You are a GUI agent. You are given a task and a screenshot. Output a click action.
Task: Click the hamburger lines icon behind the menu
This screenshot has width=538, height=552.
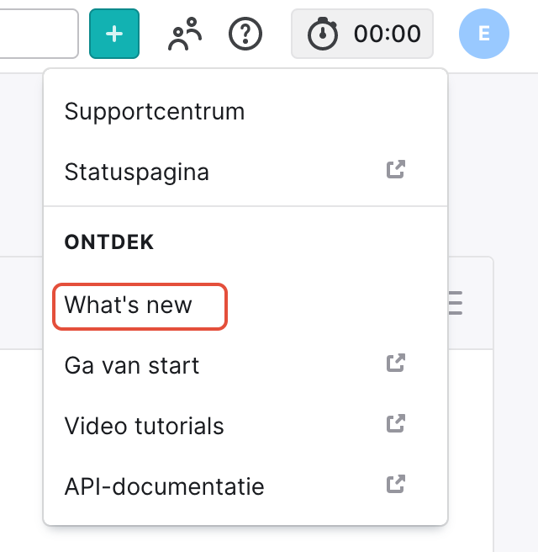[x=455, y=303]
